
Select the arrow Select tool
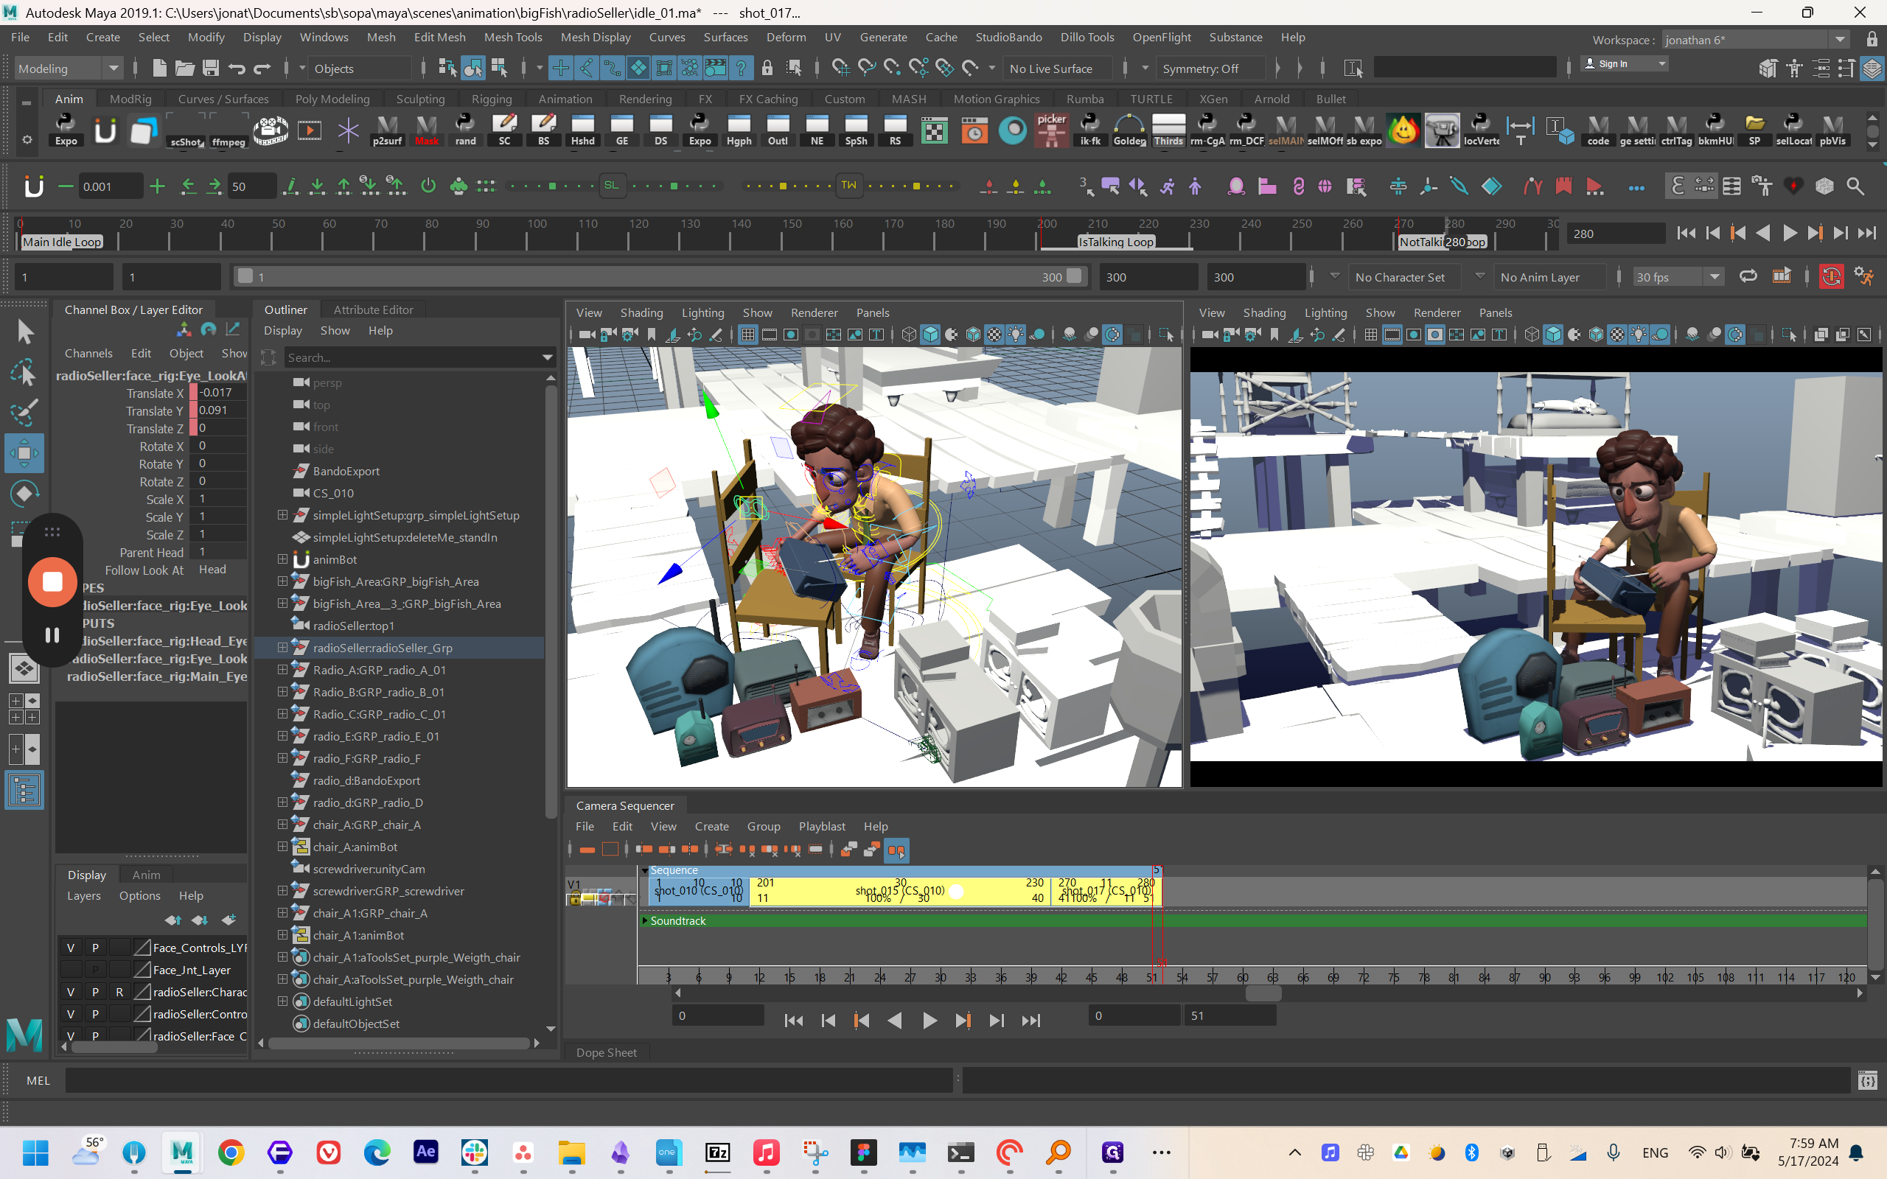pyautogui.click(x=24, y=331)
